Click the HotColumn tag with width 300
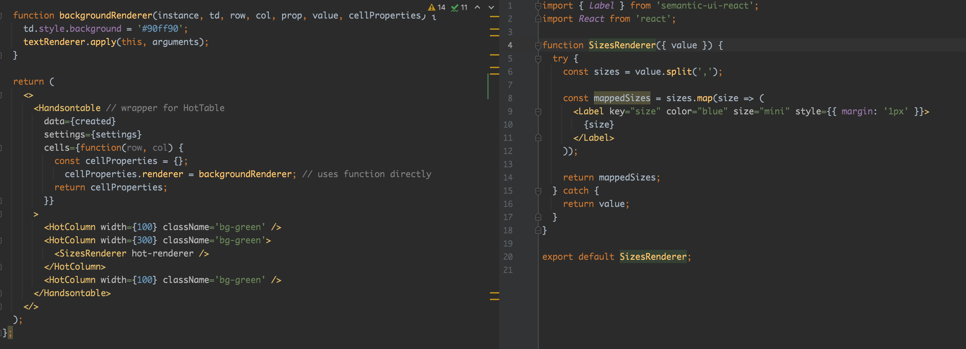This screenshot has width=966, height=349. (158, 240)
